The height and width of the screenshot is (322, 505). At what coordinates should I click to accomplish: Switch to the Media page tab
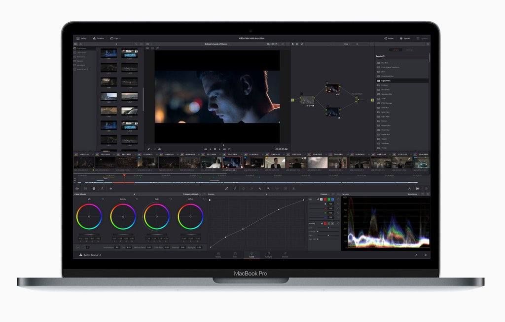tap(218, 255)
